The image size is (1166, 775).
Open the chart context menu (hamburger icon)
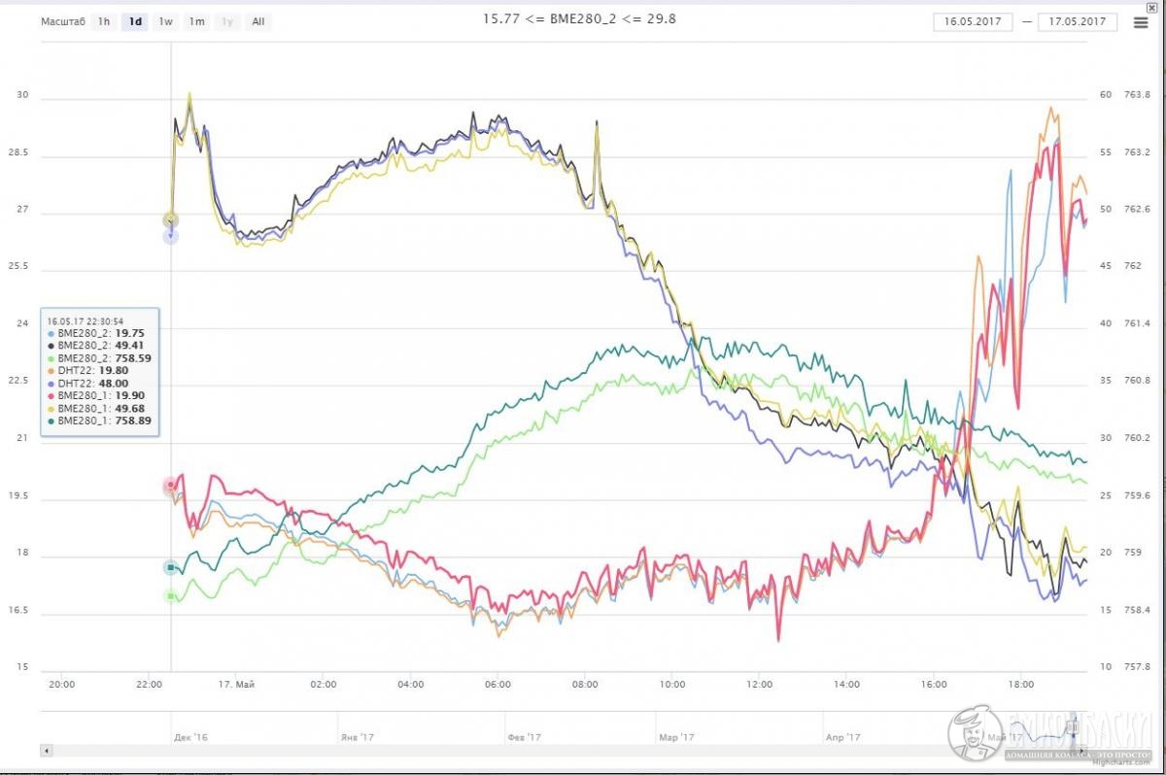tap(1140, 22)
